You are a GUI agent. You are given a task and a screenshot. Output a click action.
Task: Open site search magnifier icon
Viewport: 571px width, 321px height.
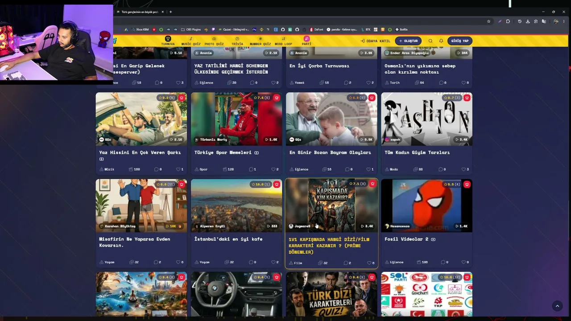pos(430,41)
